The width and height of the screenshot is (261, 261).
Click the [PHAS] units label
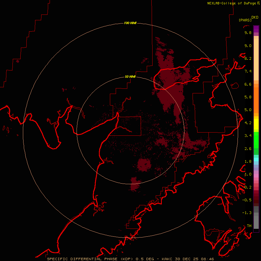[245, 20]
